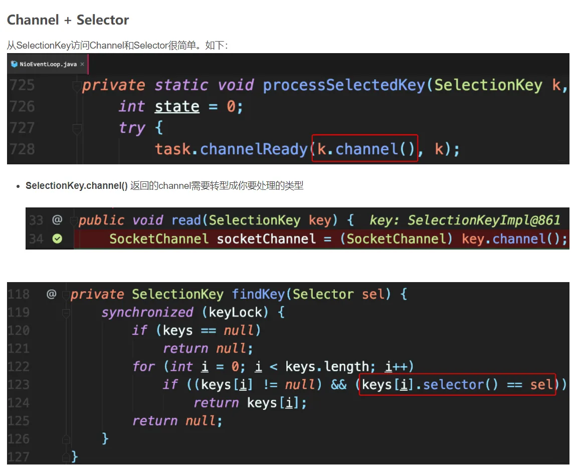The height and width of the screenshot is (472, 577).
Task: Click the bold SelectionKey.channel() bullet text
Action: pos(77,186)
